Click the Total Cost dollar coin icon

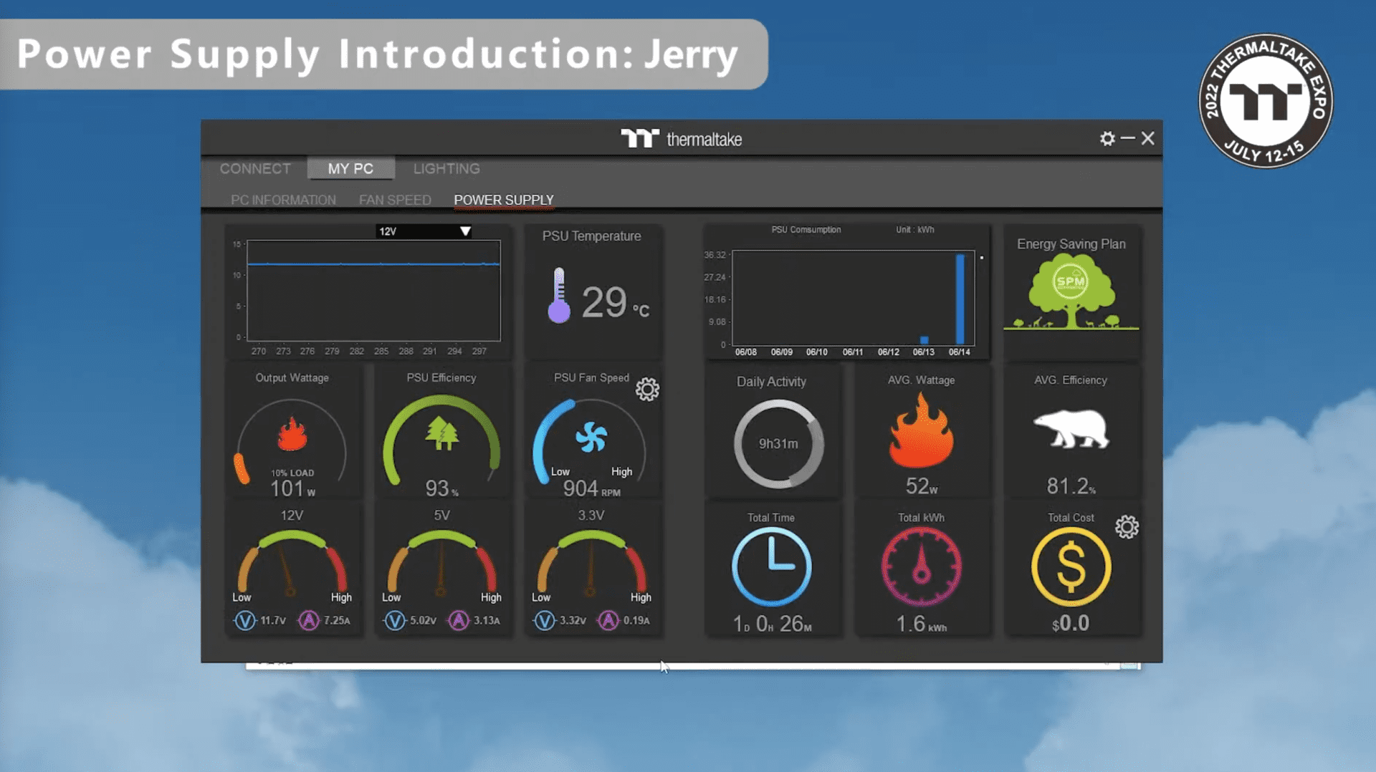(1071, 566)
